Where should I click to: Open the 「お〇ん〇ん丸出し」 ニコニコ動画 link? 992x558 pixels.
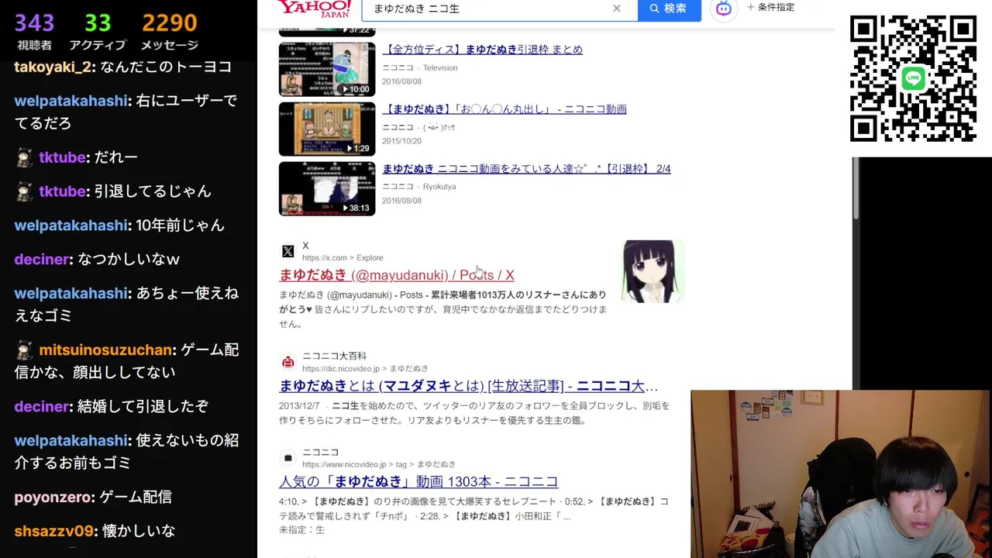505,109
